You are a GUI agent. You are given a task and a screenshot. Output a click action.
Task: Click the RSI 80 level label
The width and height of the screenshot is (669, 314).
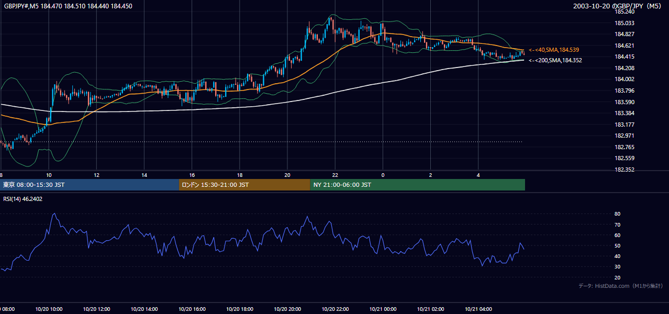(618, 214)
